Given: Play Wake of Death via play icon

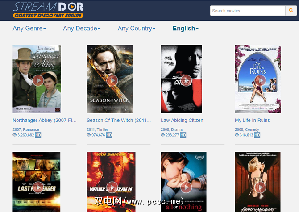Looking at the screenshot, I should tap(112, 187).
